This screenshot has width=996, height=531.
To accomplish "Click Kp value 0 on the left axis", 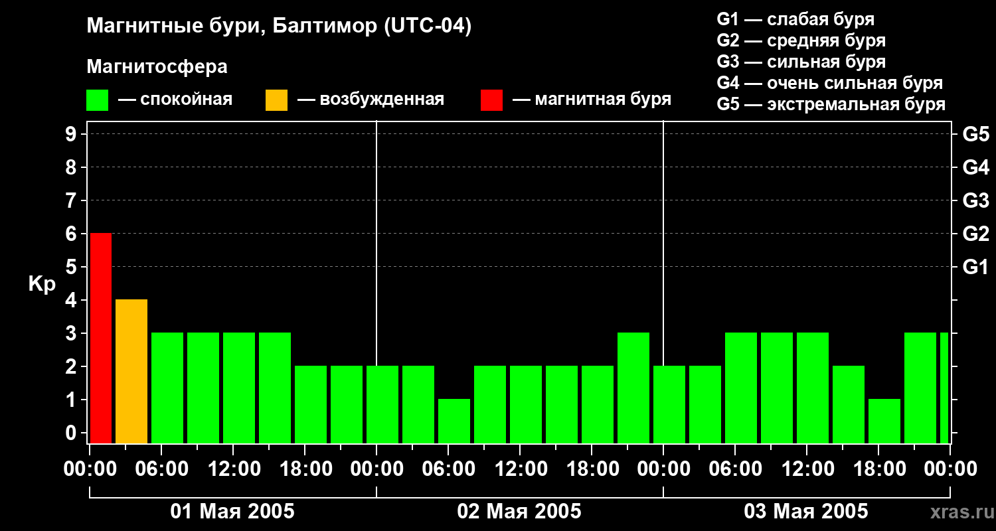I will (x=72, y=433).
